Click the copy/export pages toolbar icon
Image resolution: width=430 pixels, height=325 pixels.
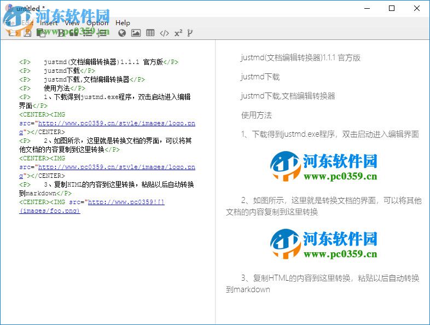tap(41, 33)
